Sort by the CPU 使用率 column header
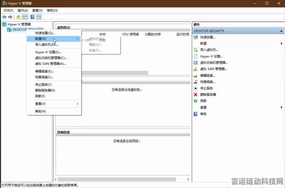The width and height of the screenshot is (285, 188). point(130,34)
